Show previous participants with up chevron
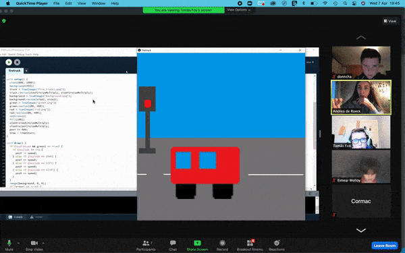 pyautogui.click(x=361, y=37)
